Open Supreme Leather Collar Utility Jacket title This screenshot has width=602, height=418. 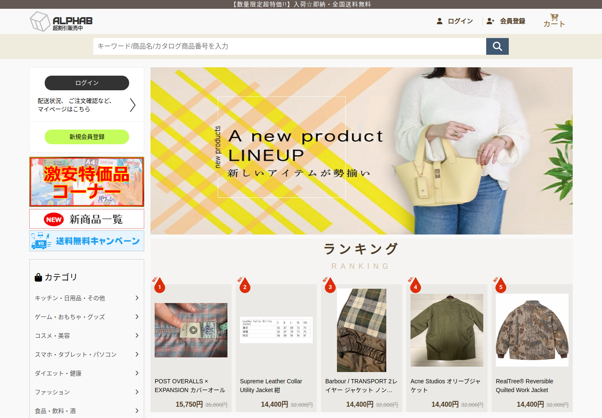[x=271, y=386]
